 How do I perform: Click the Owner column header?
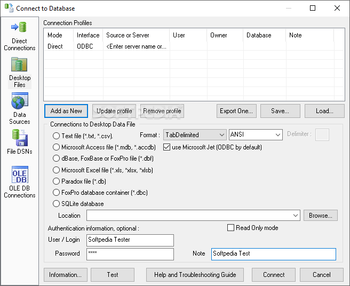pos(225,35)
